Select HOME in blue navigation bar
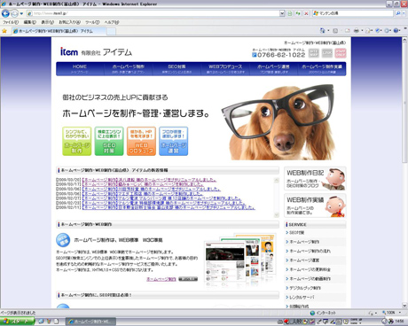Screen dimensions: 408x326 (80, 69)
